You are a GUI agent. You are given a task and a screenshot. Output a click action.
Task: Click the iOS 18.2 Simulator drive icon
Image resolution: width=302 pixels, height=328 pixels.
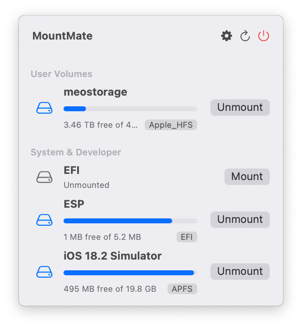(45, 272)
